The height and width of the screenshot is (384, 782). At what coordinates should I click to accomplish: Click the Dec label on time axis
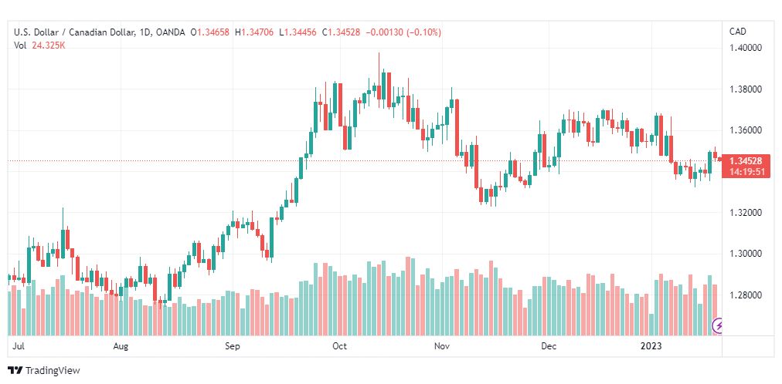[x=549, y=347]
